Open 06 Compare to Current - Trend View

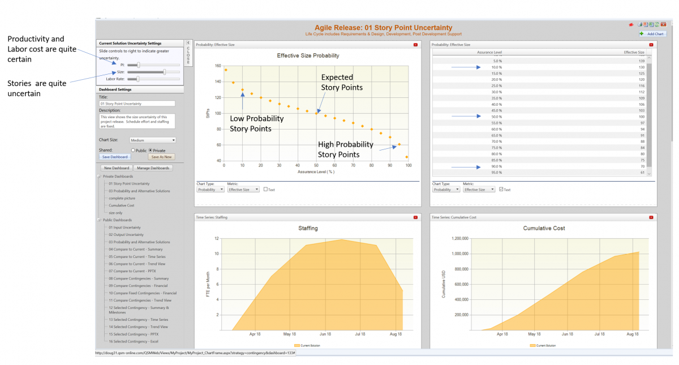(137, 264)
